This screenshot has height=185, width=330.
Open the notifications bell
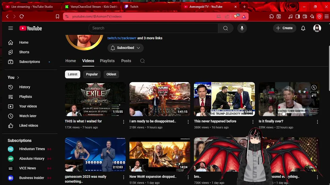point(303,28)
